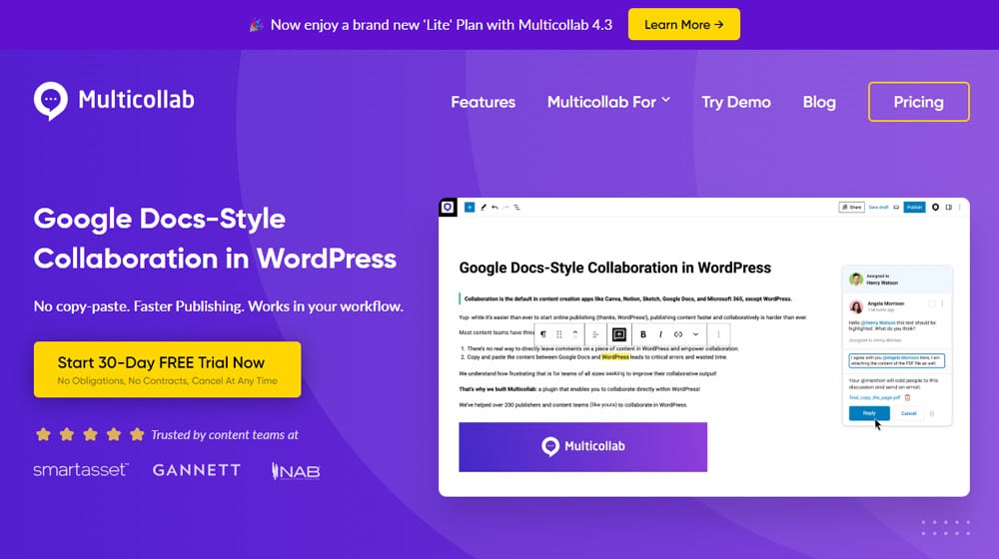The height and width of the screenshot is (559, 999).
Task: Click the block move up/down arrows
Action: (x=575, y=334)
